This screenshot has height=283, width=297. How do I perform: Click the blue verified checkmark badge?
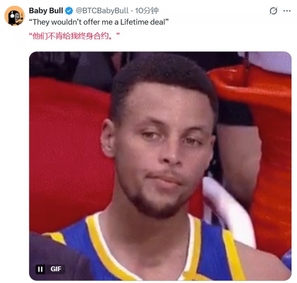69,11
